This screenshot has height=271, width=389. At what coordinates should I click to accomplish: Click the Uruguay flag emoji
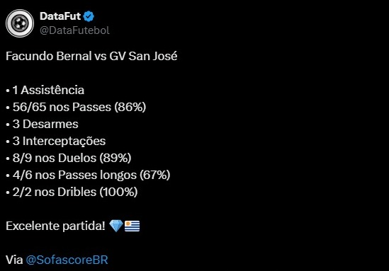tap(132, 226)
